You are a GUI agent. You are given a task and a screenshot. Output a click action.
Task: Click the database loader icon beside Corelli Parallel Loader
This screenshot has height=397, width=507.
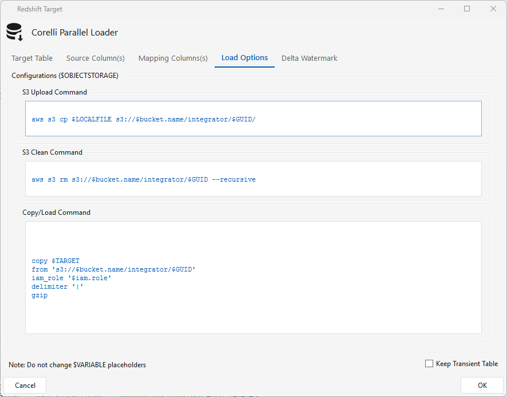coord(14,32)
